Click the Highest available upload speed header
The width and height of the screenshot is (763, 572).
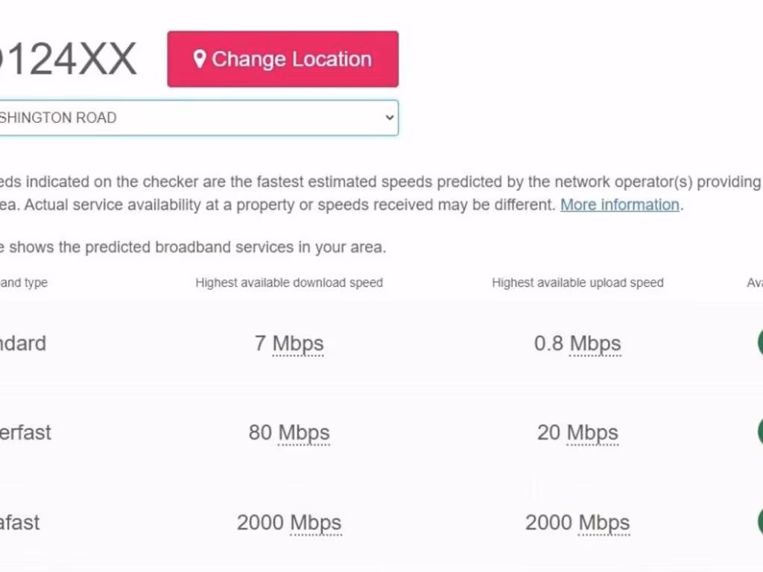[x=577, y=283]
